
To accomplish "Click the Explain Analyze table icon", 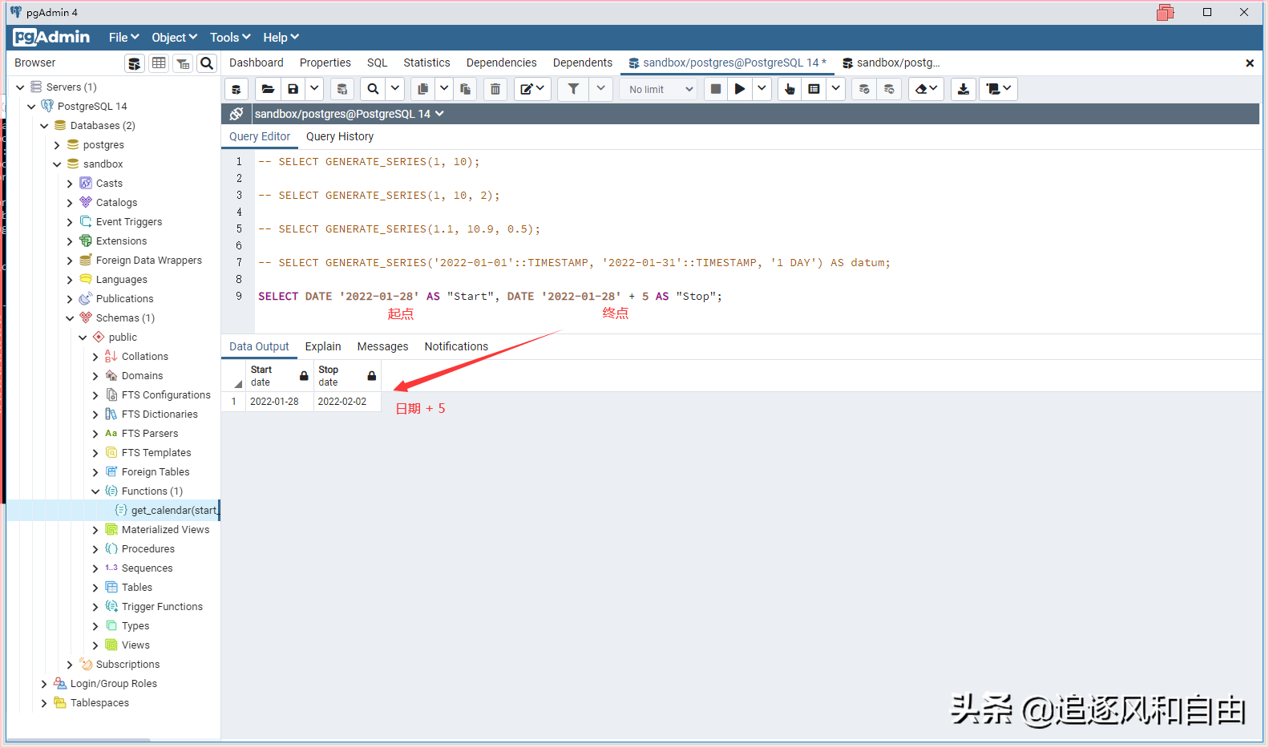I will [x=814, y=89].
